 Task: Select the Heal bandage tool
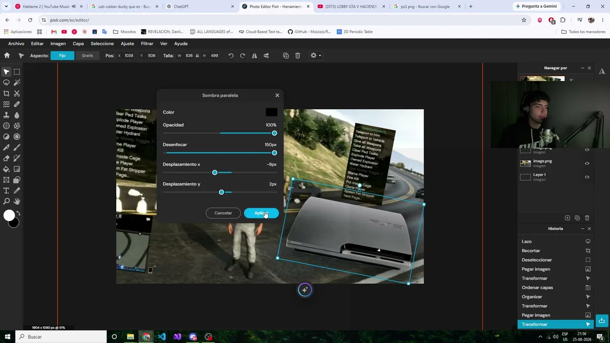tap(17, 104)
